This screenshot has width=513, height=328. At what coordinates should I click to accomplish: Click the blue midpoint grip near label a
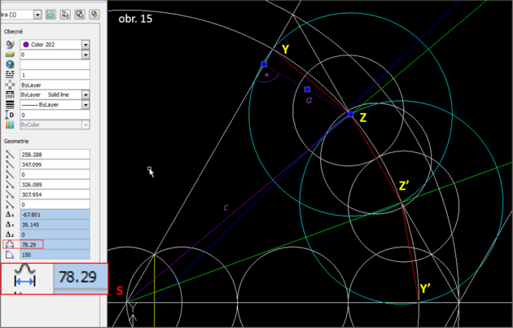click(x=307, y=90)
